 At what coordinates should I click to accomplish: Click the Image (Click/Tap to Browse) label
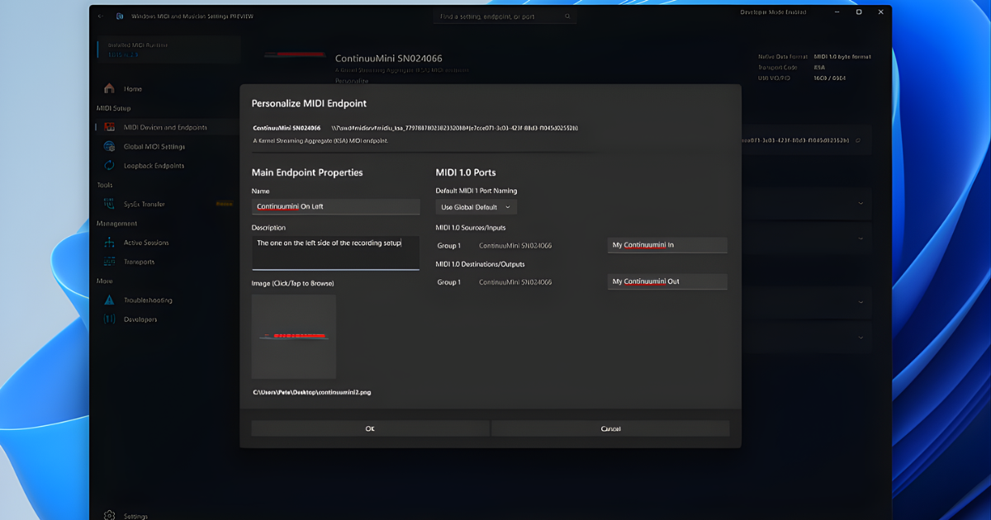click(x=292, y=283)
